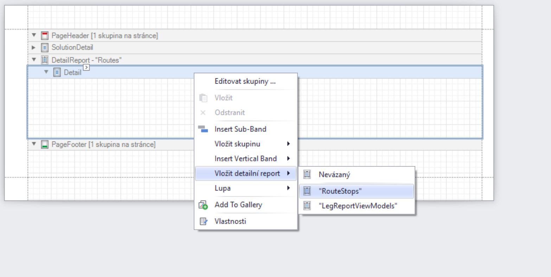Collapse the Detail band triangle
Screen dimensions: 551x277
(46, 72)
